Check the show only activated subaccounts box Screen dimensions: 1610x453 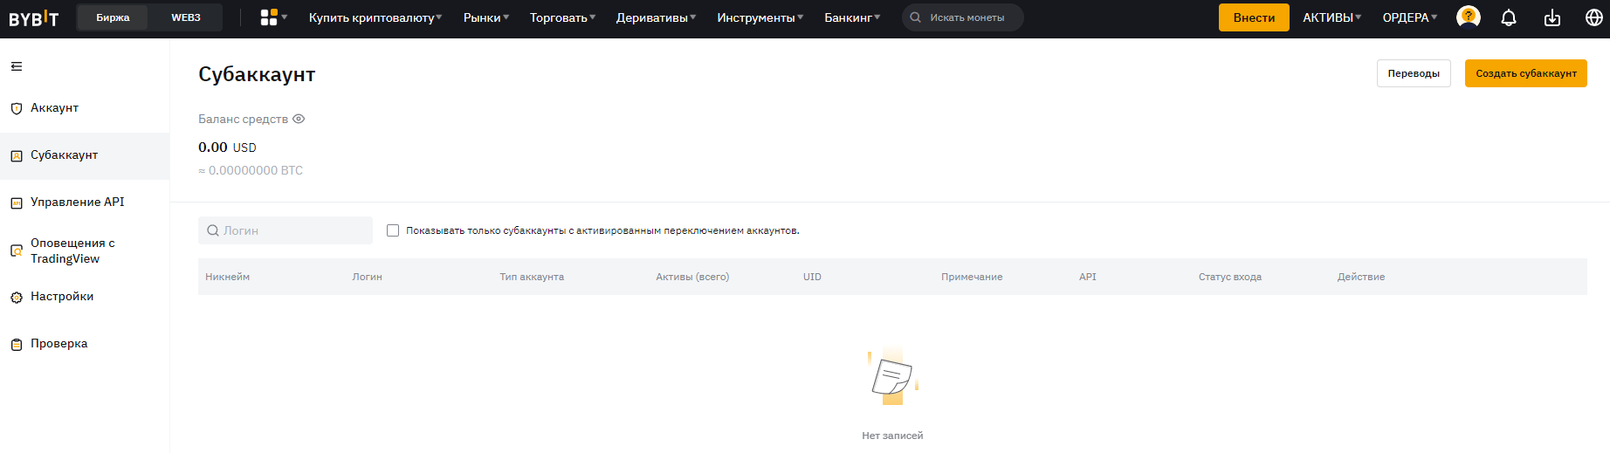(x=393, y=230)
